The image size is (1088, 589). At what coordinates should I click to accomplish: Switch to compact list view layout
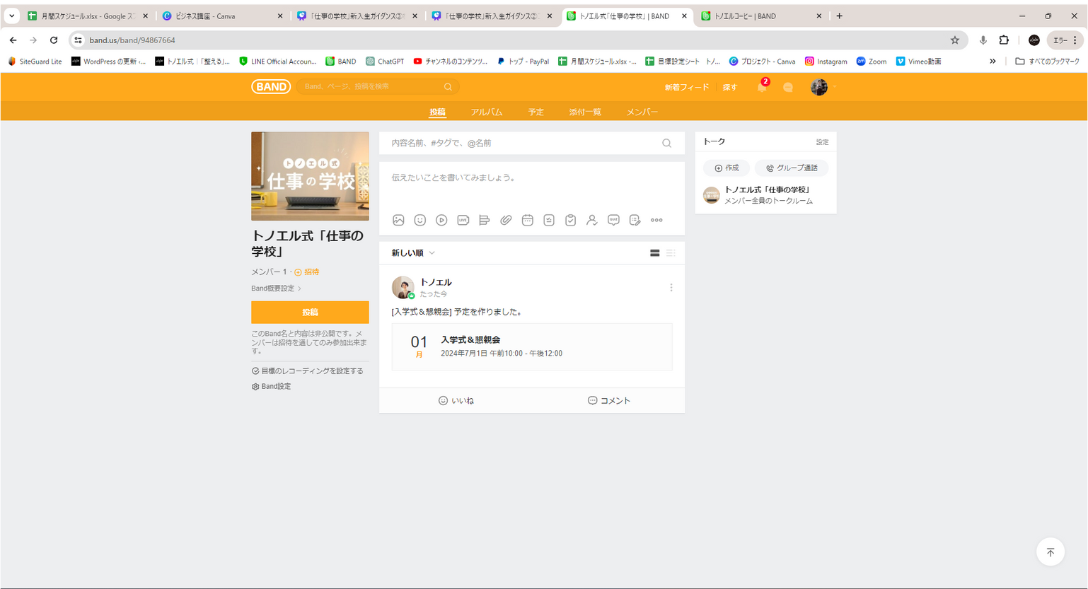click(671, 253)
